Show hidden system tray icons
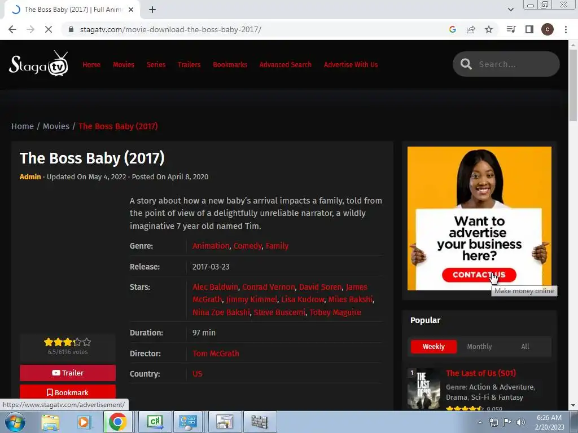The height and width of the screenshot is (433, 578). coord(480,422)
